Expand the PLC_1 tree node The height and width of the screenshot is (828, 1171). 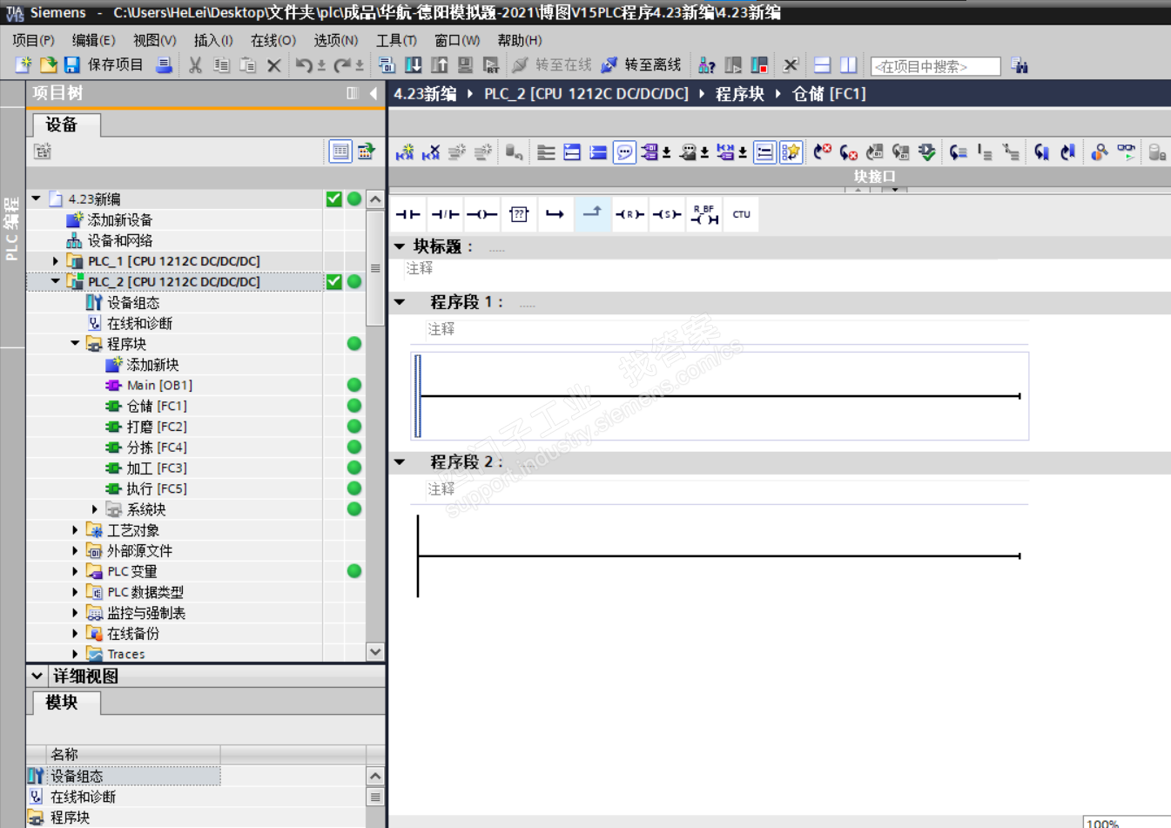pos(56,261)
